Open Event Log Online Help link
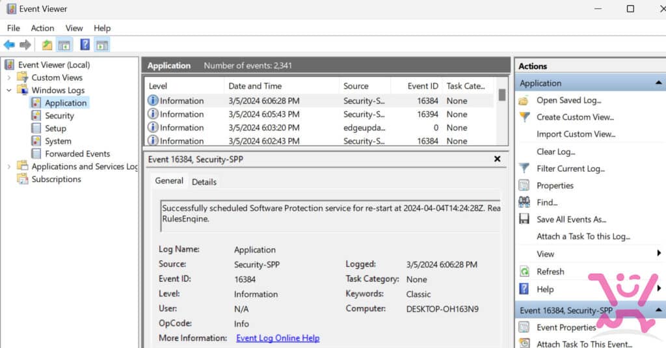Viewport: 666px width, 348px height. (x=278, y=338)
